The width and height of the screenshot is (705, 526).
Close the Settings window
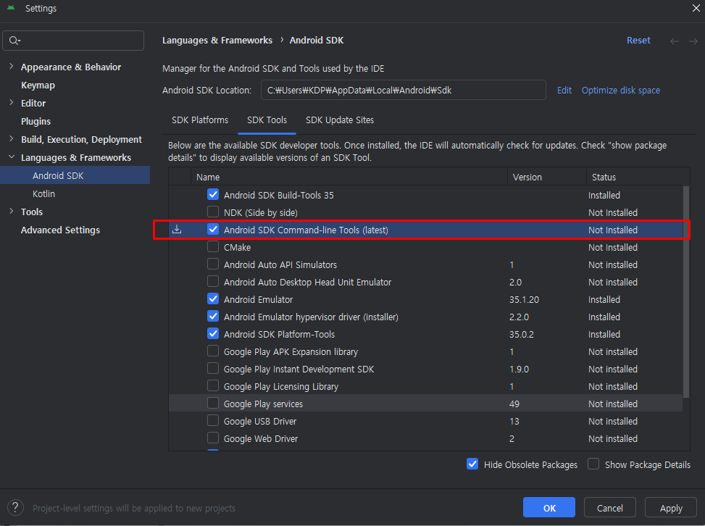(696, 8)
